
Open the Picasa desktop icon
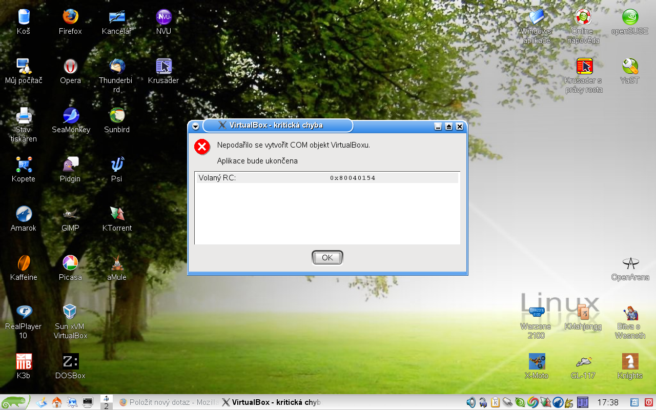tap(70, 268)
